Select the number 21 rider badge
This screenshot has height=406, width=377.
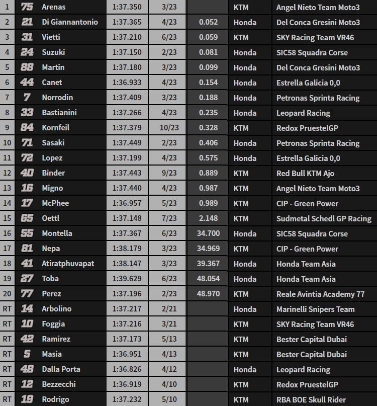pos(27,22)
